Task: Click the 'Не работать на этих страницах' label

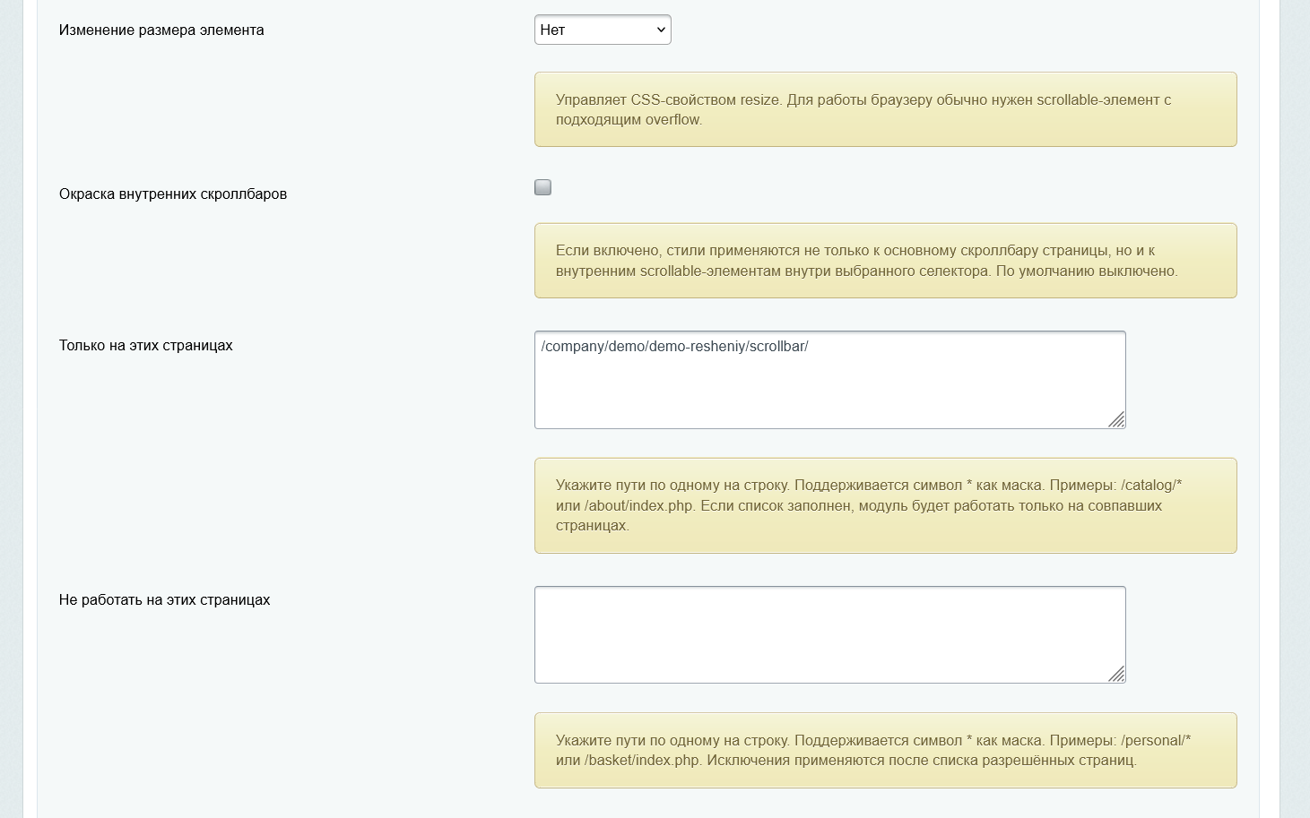Action: pyautogui.click(x=164, y=599)
